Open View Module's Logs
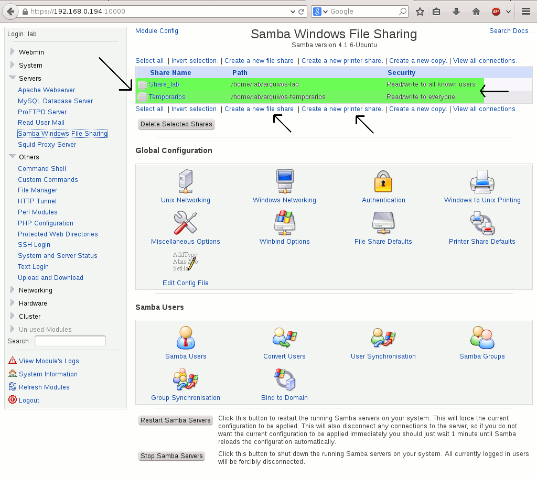The image size is (537, 477). coord(49,361)
